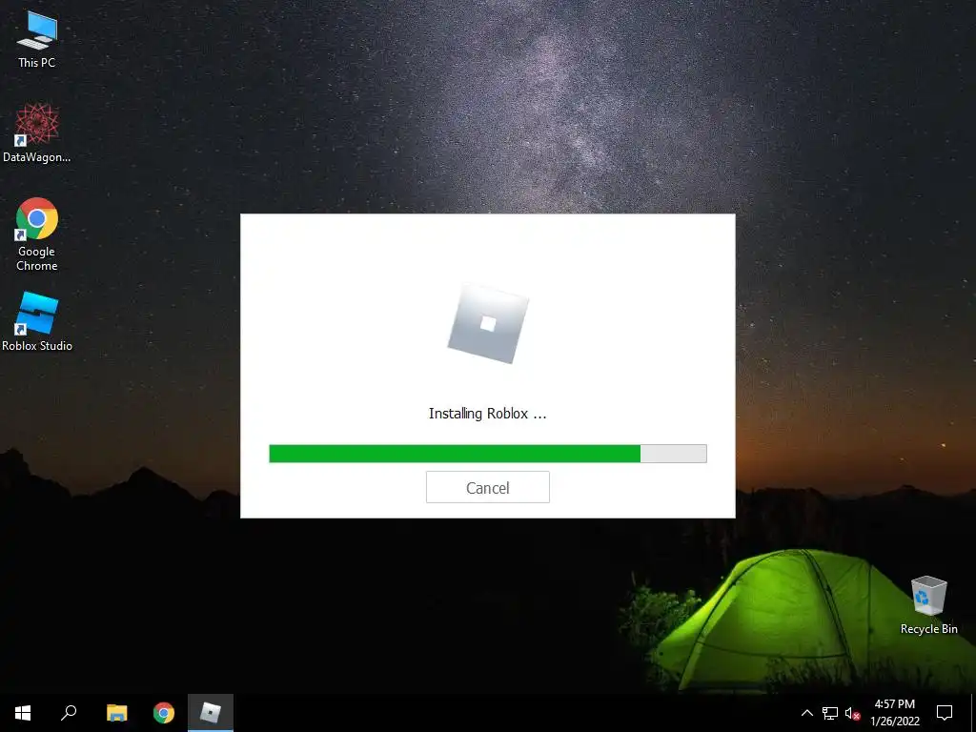Select the DataWagon desktop shortcut
This screenshot has width=976, height=732.
[x=37, y=133]
